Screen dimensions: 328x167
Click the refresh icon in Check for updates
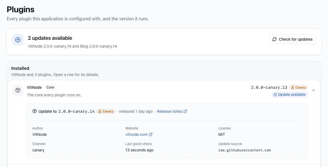[x=274, y=39]
